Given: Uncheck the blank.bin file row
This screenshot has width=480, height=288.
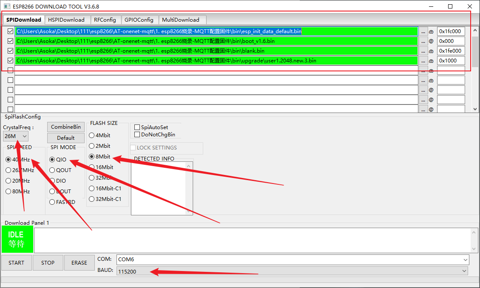Looking at the screenshot, I should click(x=10, y=51).
